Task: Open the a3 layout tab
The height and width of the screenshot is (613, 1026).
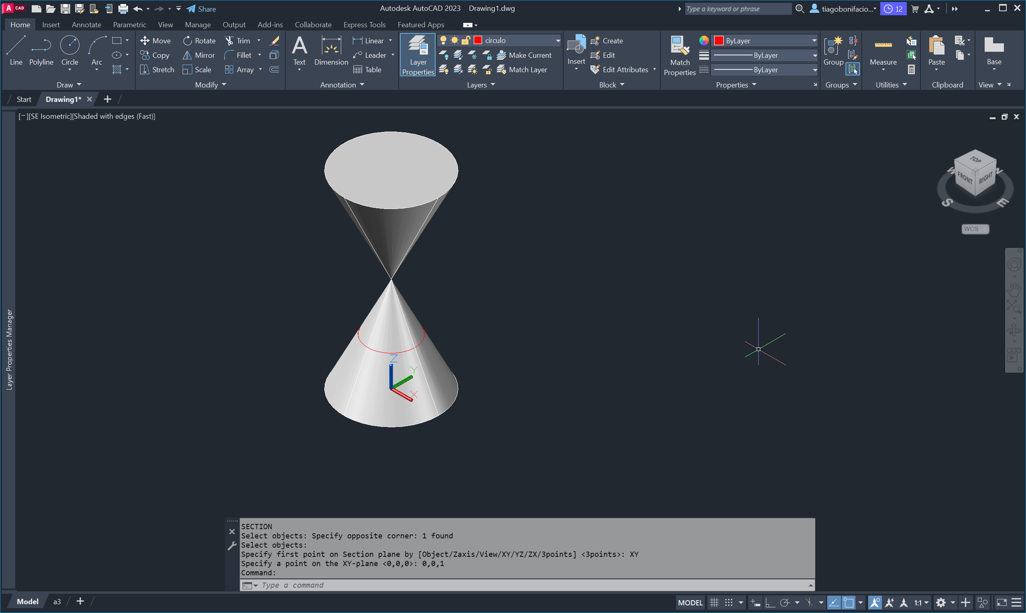Action: (x=57, y=601)
